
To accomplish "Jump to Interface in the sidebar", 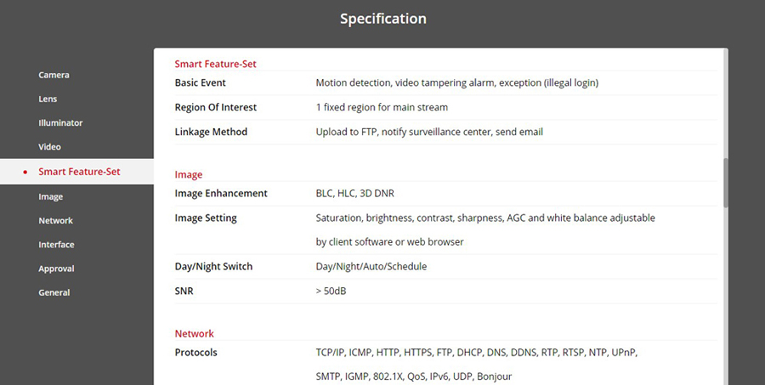I will [x=56, y=245].
